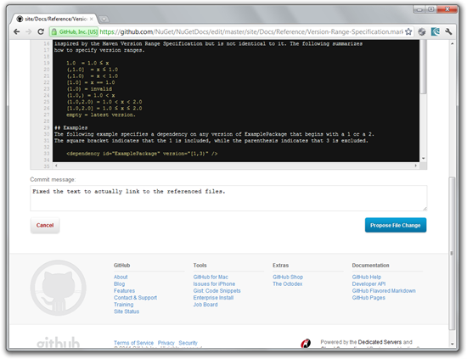Click the commit message resize grip
This screenshot has width=467, height=359.
pyautogui.click(x=425, y=209)
